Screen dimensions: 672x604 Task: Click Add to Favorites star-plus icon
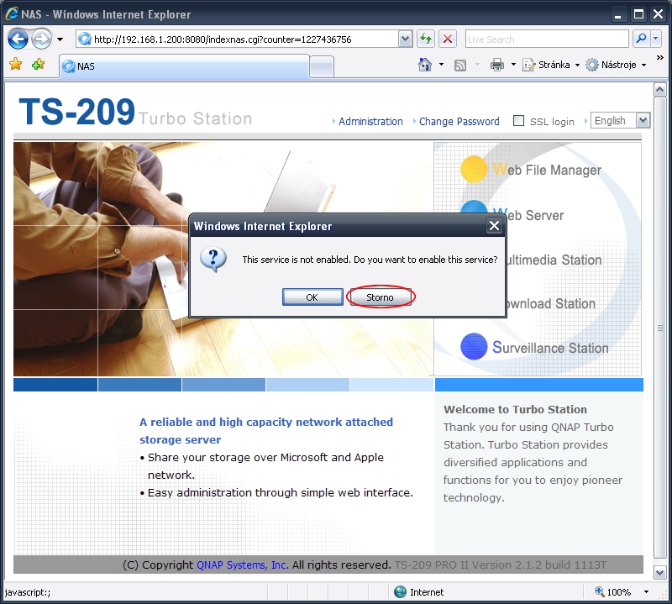pos(38,65)
